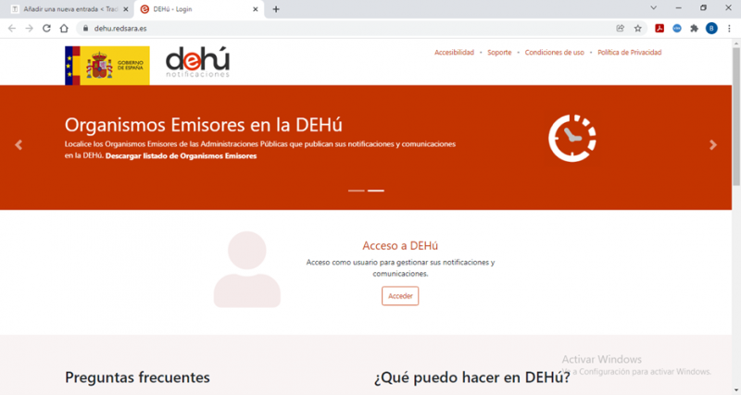
Task: Click the ¿Qué puedo hacer en DEHú? heading
Action: (472, 377)
